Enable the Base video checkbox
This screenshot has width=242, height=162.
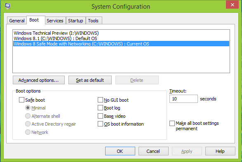coord(100,116)
